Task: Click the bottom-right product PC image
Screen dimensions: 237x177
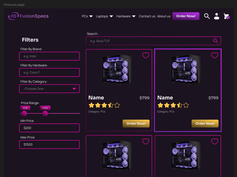Action: [x=186, y=156]
